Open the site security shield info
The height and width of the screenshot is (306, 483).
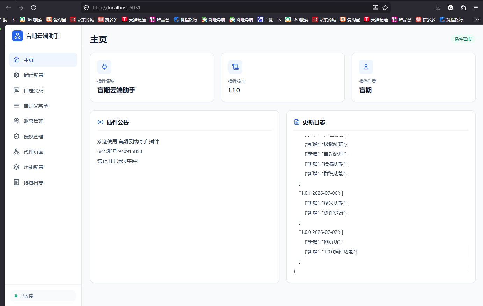pyautogui.click(x=86, y=8)
